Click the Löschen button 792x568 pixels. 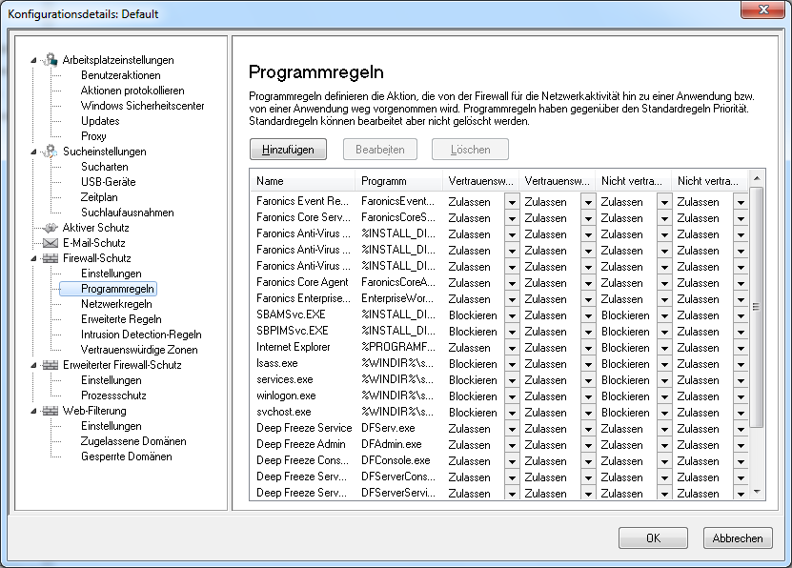pyautogui.click(x=470, y=150)
